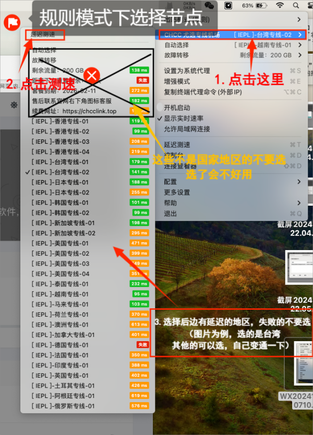Expand the CHCC 优选专线机场 proxy group arrow
Viewport: 313px width, 435px height.
click(x=300, y=35)
